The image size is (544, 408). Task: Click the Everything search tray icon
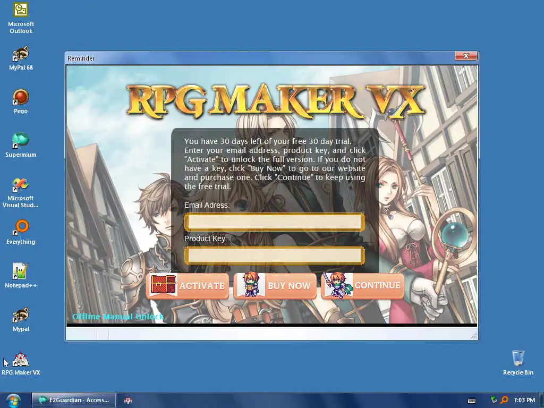point(505,400)
